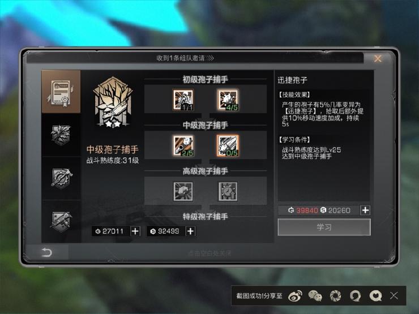Select the locked advanced clock skill icon
This screenshot has height=314, width=419.
tap(228, 191)
